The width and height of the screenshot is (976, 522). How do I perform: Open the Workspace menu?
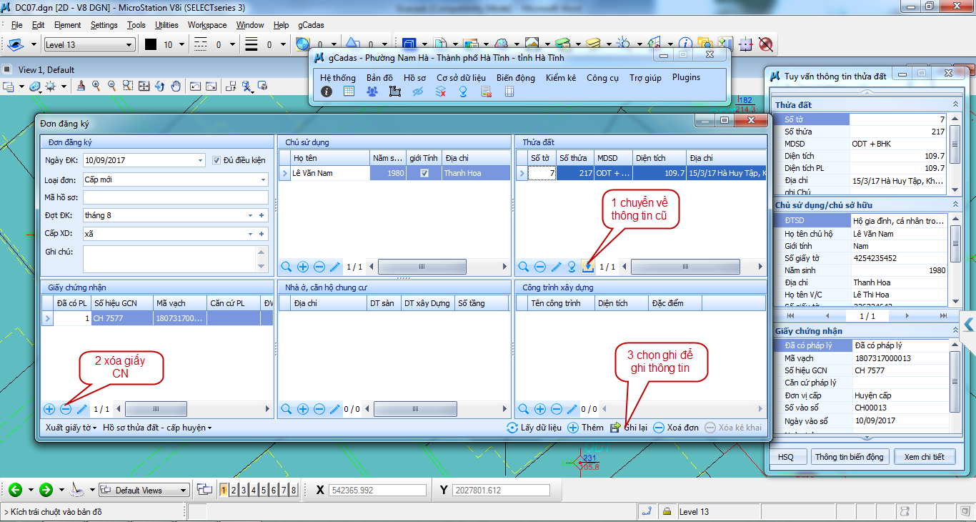pyautogui.click(x=207, y=25)
